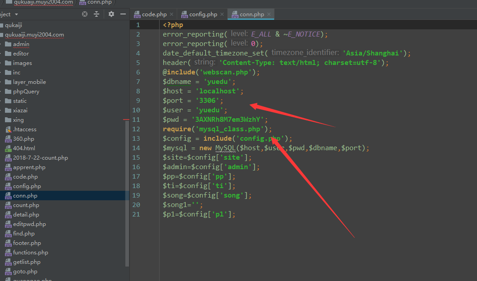
Task: Select the conn.php editor tab
Action: (x=252, y=14)
